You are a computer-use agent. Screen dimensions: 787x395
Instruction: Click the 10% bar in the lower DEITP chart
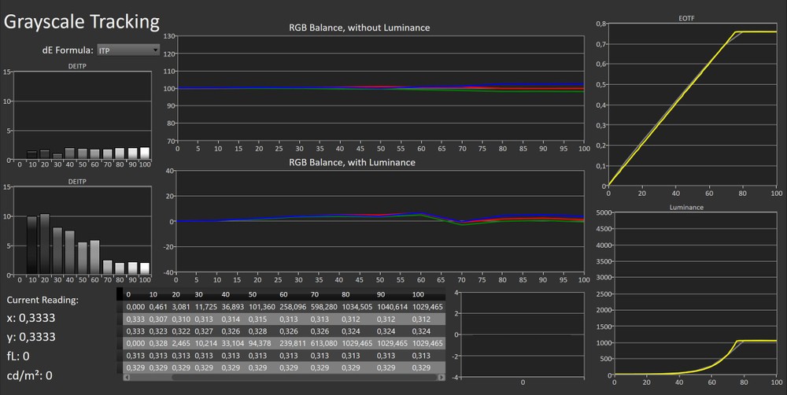point(32,245)
